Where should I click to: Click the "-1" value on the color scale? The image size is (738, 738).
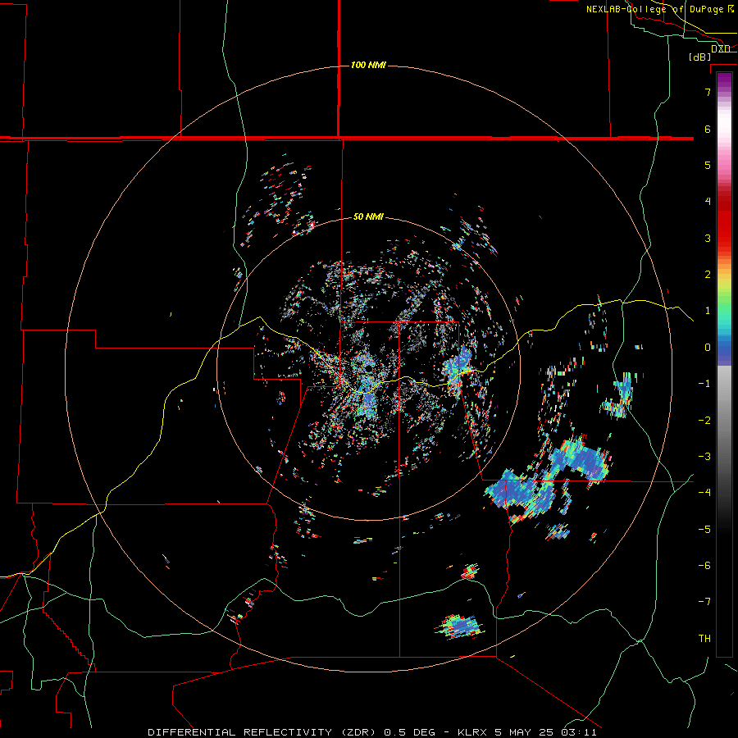pos(704,384)
